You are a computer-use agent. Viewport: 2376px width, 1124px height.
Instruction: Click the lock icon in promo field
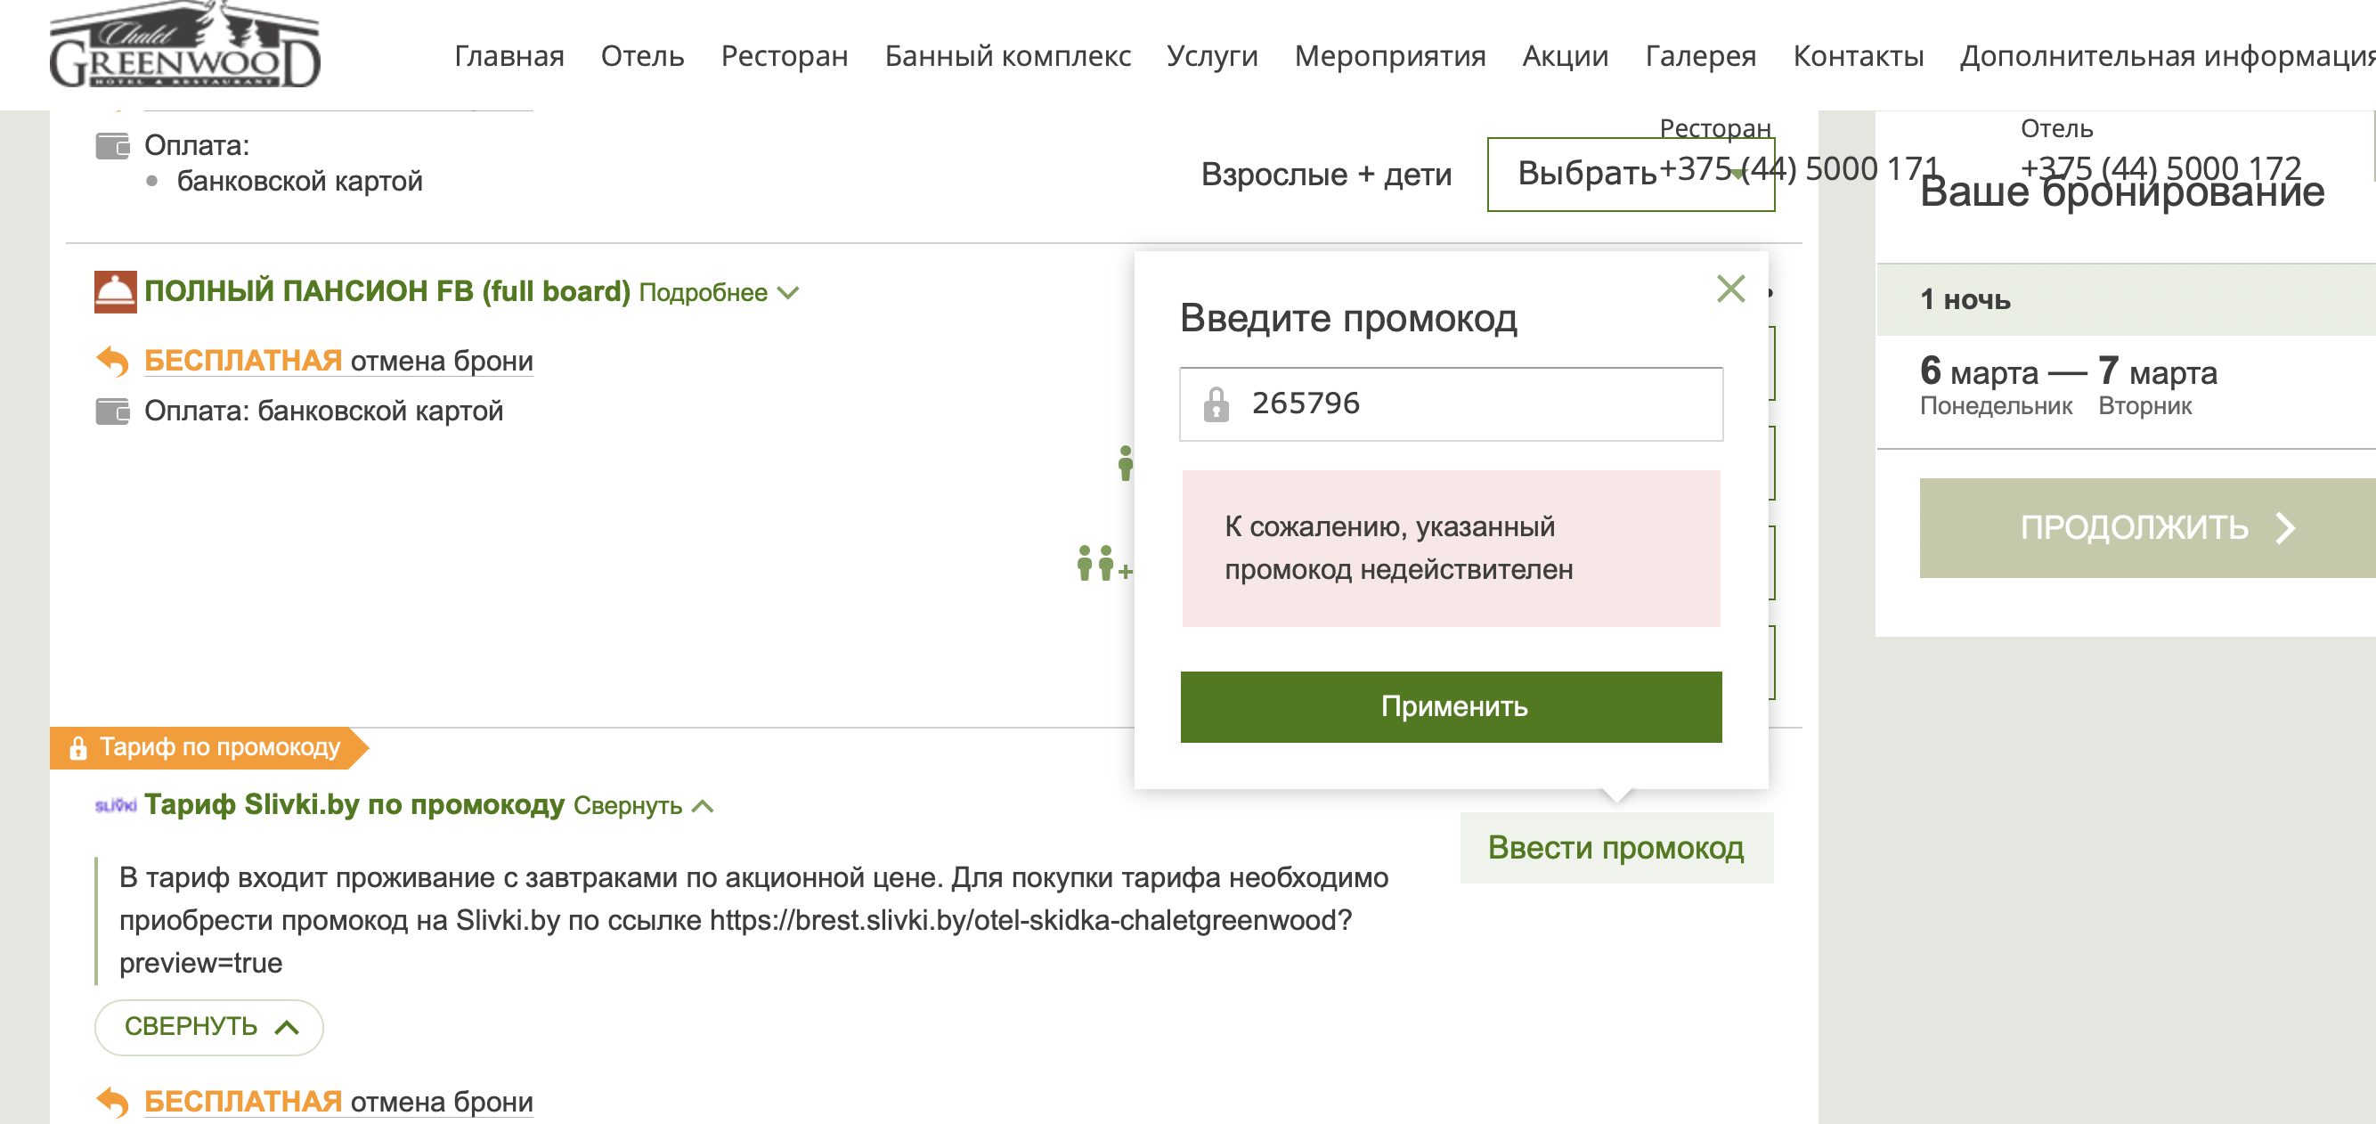(x=1216, y=404)
